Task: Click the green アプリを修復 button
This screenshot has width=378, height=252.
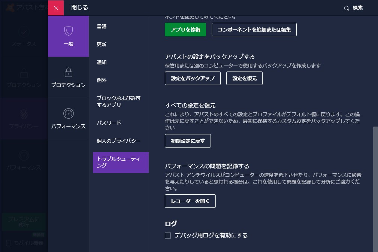Action: click(185, 29)
